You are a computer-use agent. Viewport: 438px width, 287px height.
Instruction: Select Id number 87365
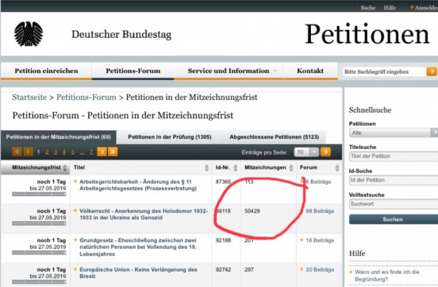click(x=223, y=181)
